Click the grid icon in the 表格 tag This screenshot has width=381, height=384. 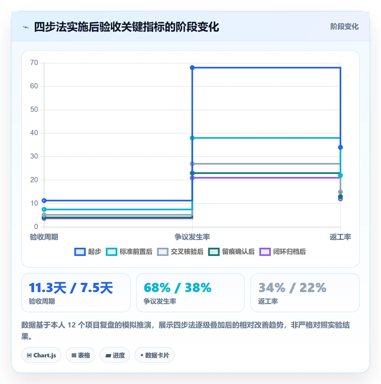(x=74, y=355)
